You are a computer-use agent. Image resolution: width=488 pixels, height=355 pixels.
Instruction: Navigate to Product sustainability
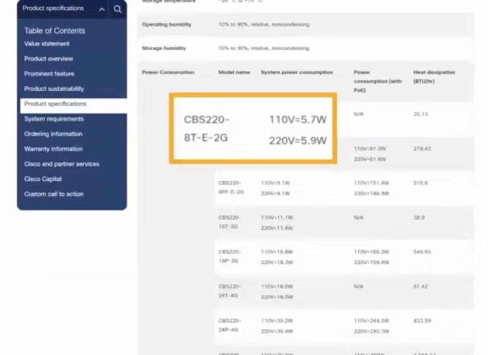point(54,89)
